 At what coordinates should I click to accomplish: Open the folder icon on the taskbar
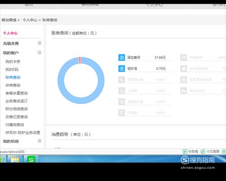click(15, 159)
